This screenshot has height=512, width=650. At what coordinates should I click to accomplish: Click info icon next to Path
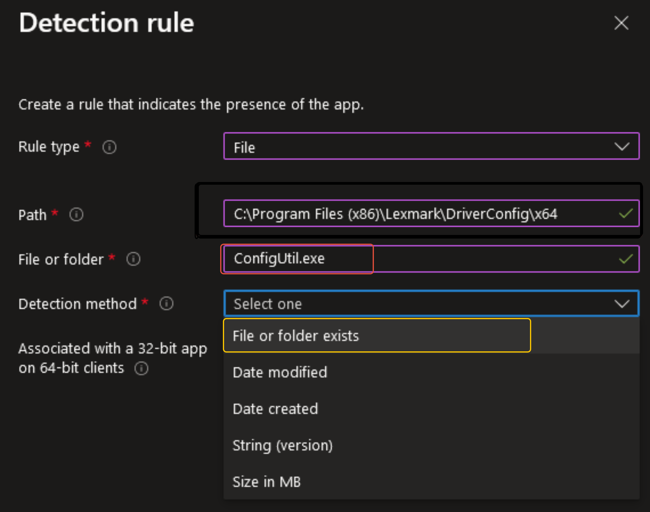76,215
